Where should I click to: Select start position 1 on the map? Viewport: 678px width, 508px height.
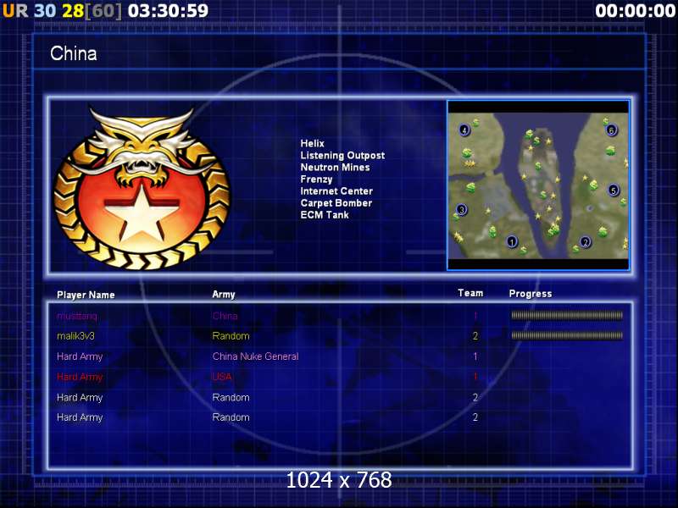[x=512, y=241]
